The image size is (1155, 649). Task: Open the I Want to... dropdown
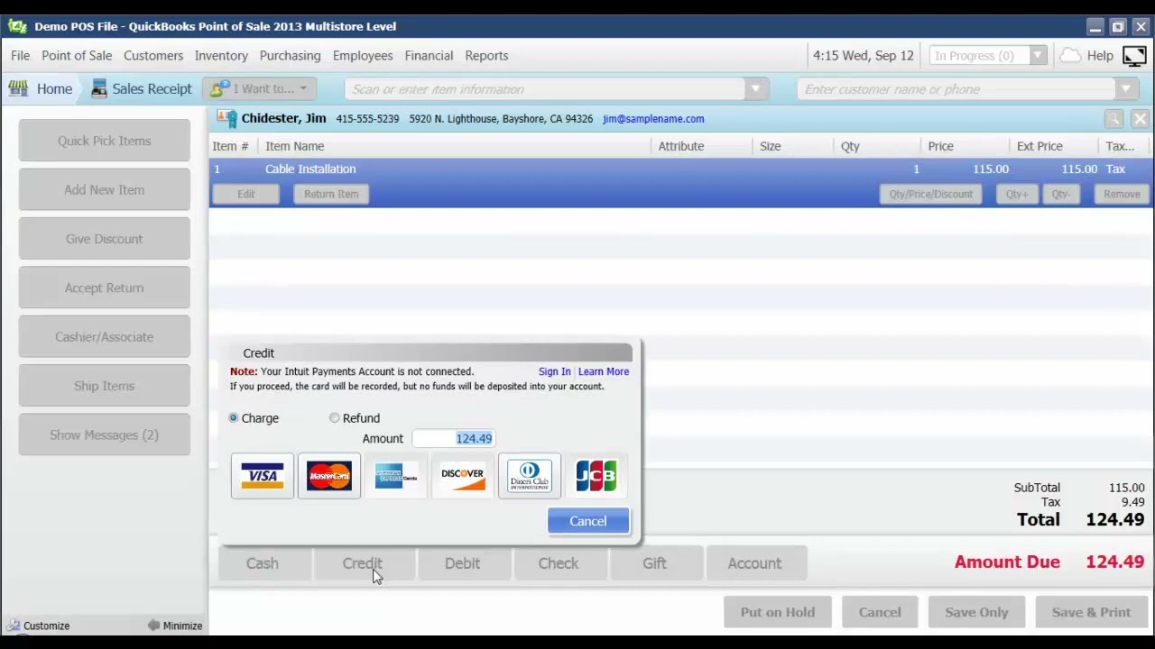(x=259, y=88)
